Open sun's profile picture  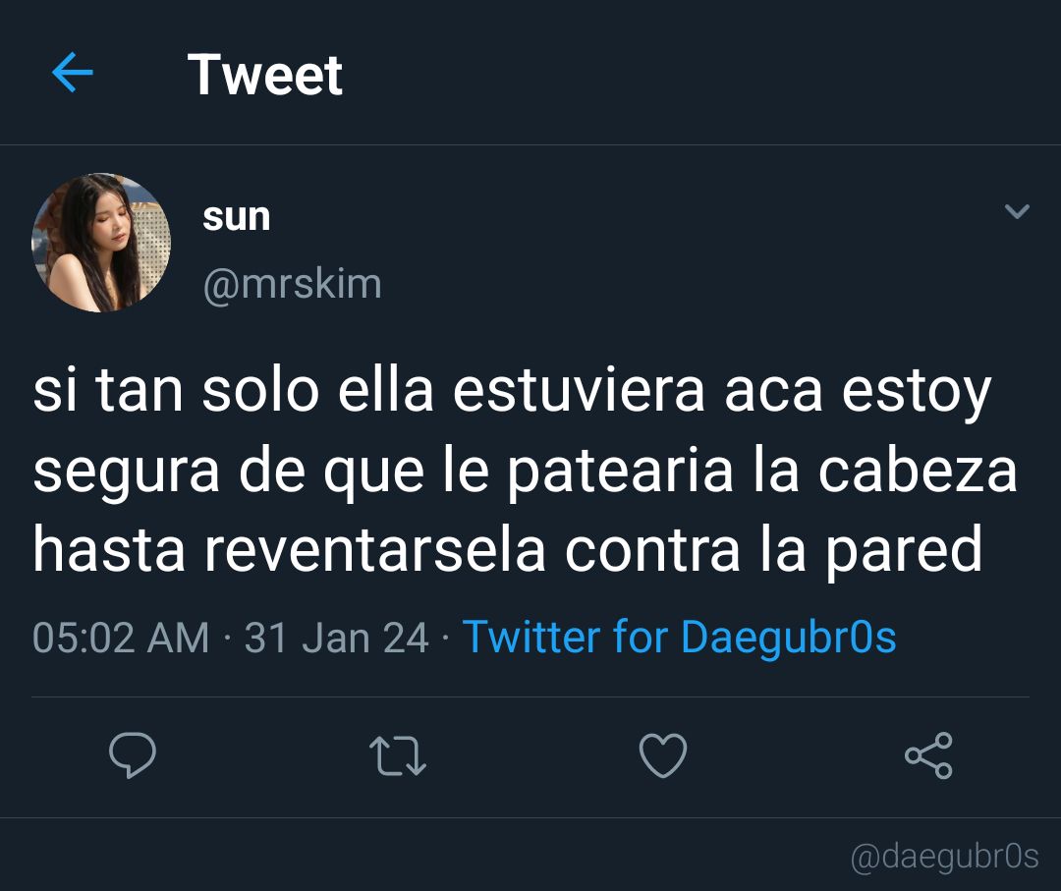point(101,243)
